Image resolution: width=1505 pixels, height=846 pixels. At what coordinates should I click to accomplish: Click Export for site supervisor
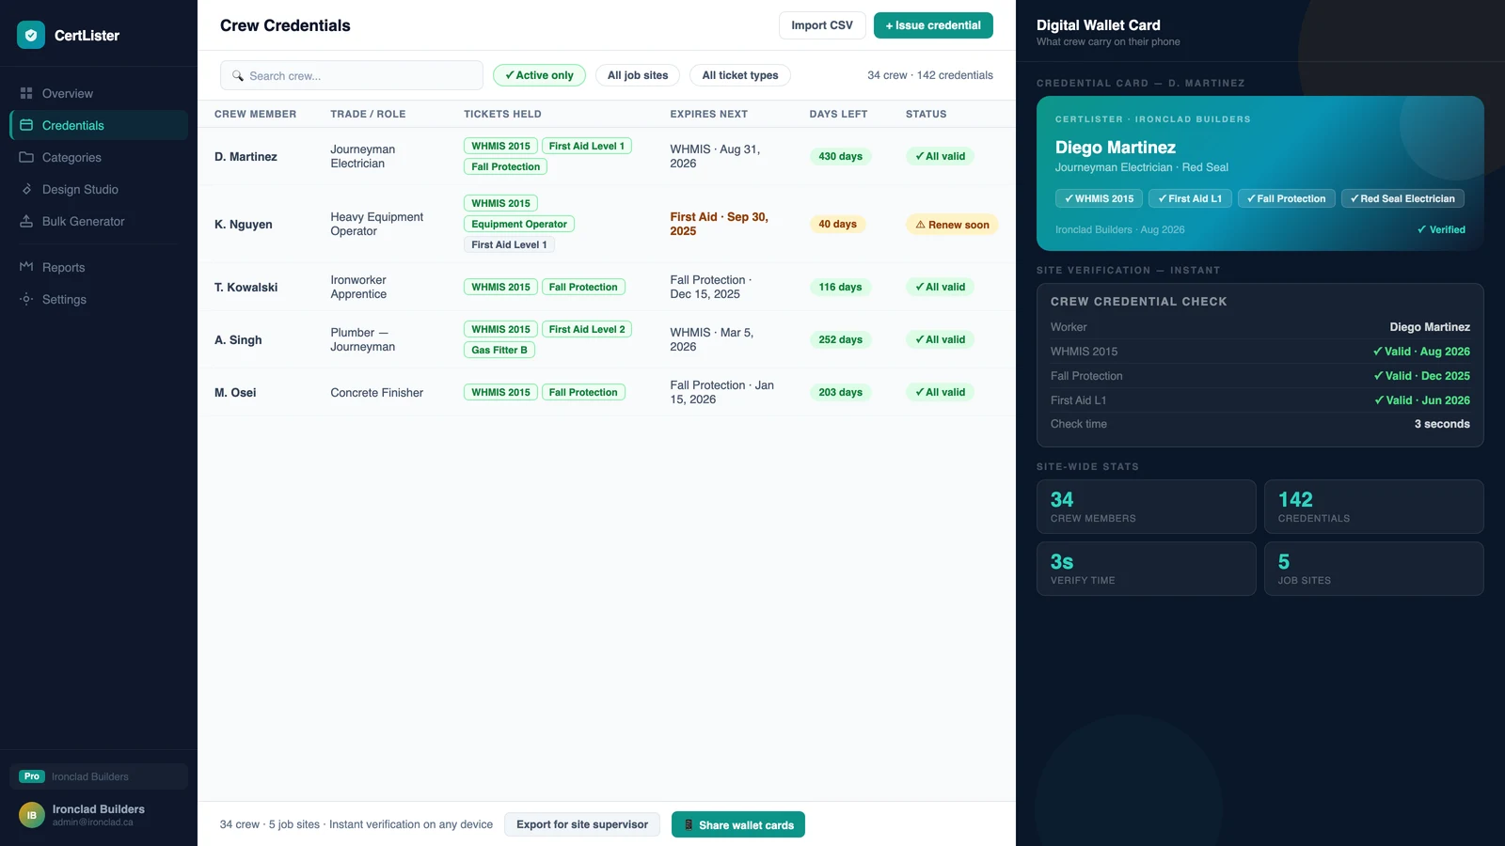[582, 824]
